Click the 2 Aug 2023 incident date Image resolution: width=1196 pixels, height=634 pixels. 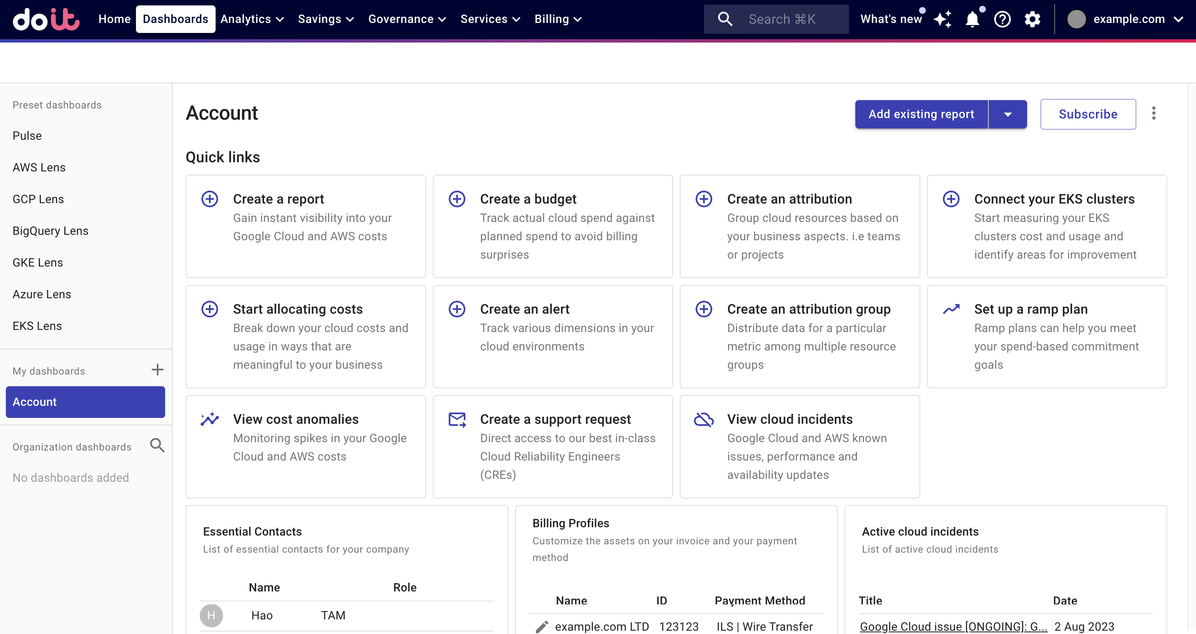(1084, 626)
